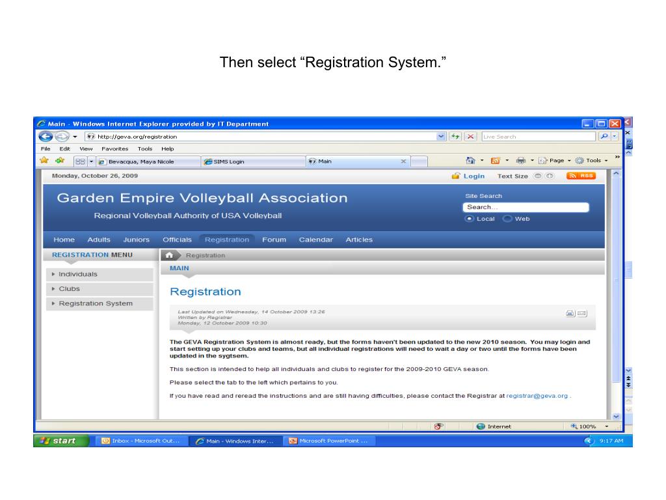Viewport: 666px width, 500px height.
Task: Open the Quick Tabs list dropdown arrow
Action: [x=91, y=161]
